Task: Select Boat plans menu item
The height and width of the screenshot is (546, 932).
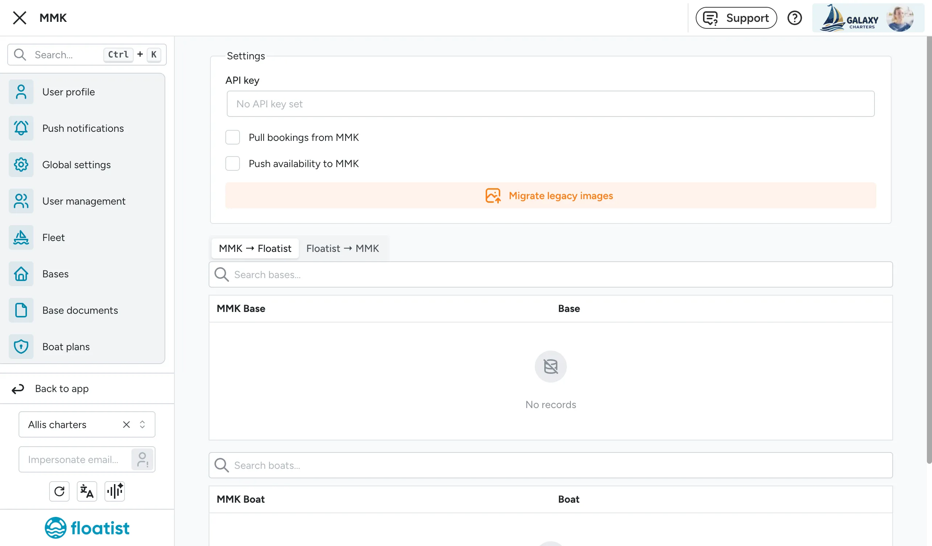Action: click(82, 347)
